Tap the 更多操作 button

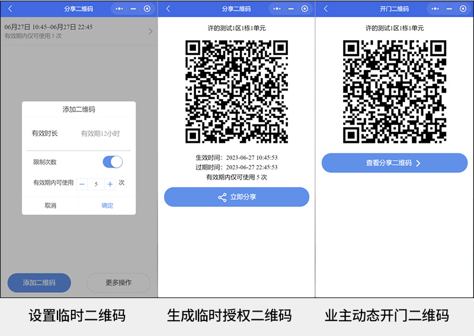(x=118, y=283)
